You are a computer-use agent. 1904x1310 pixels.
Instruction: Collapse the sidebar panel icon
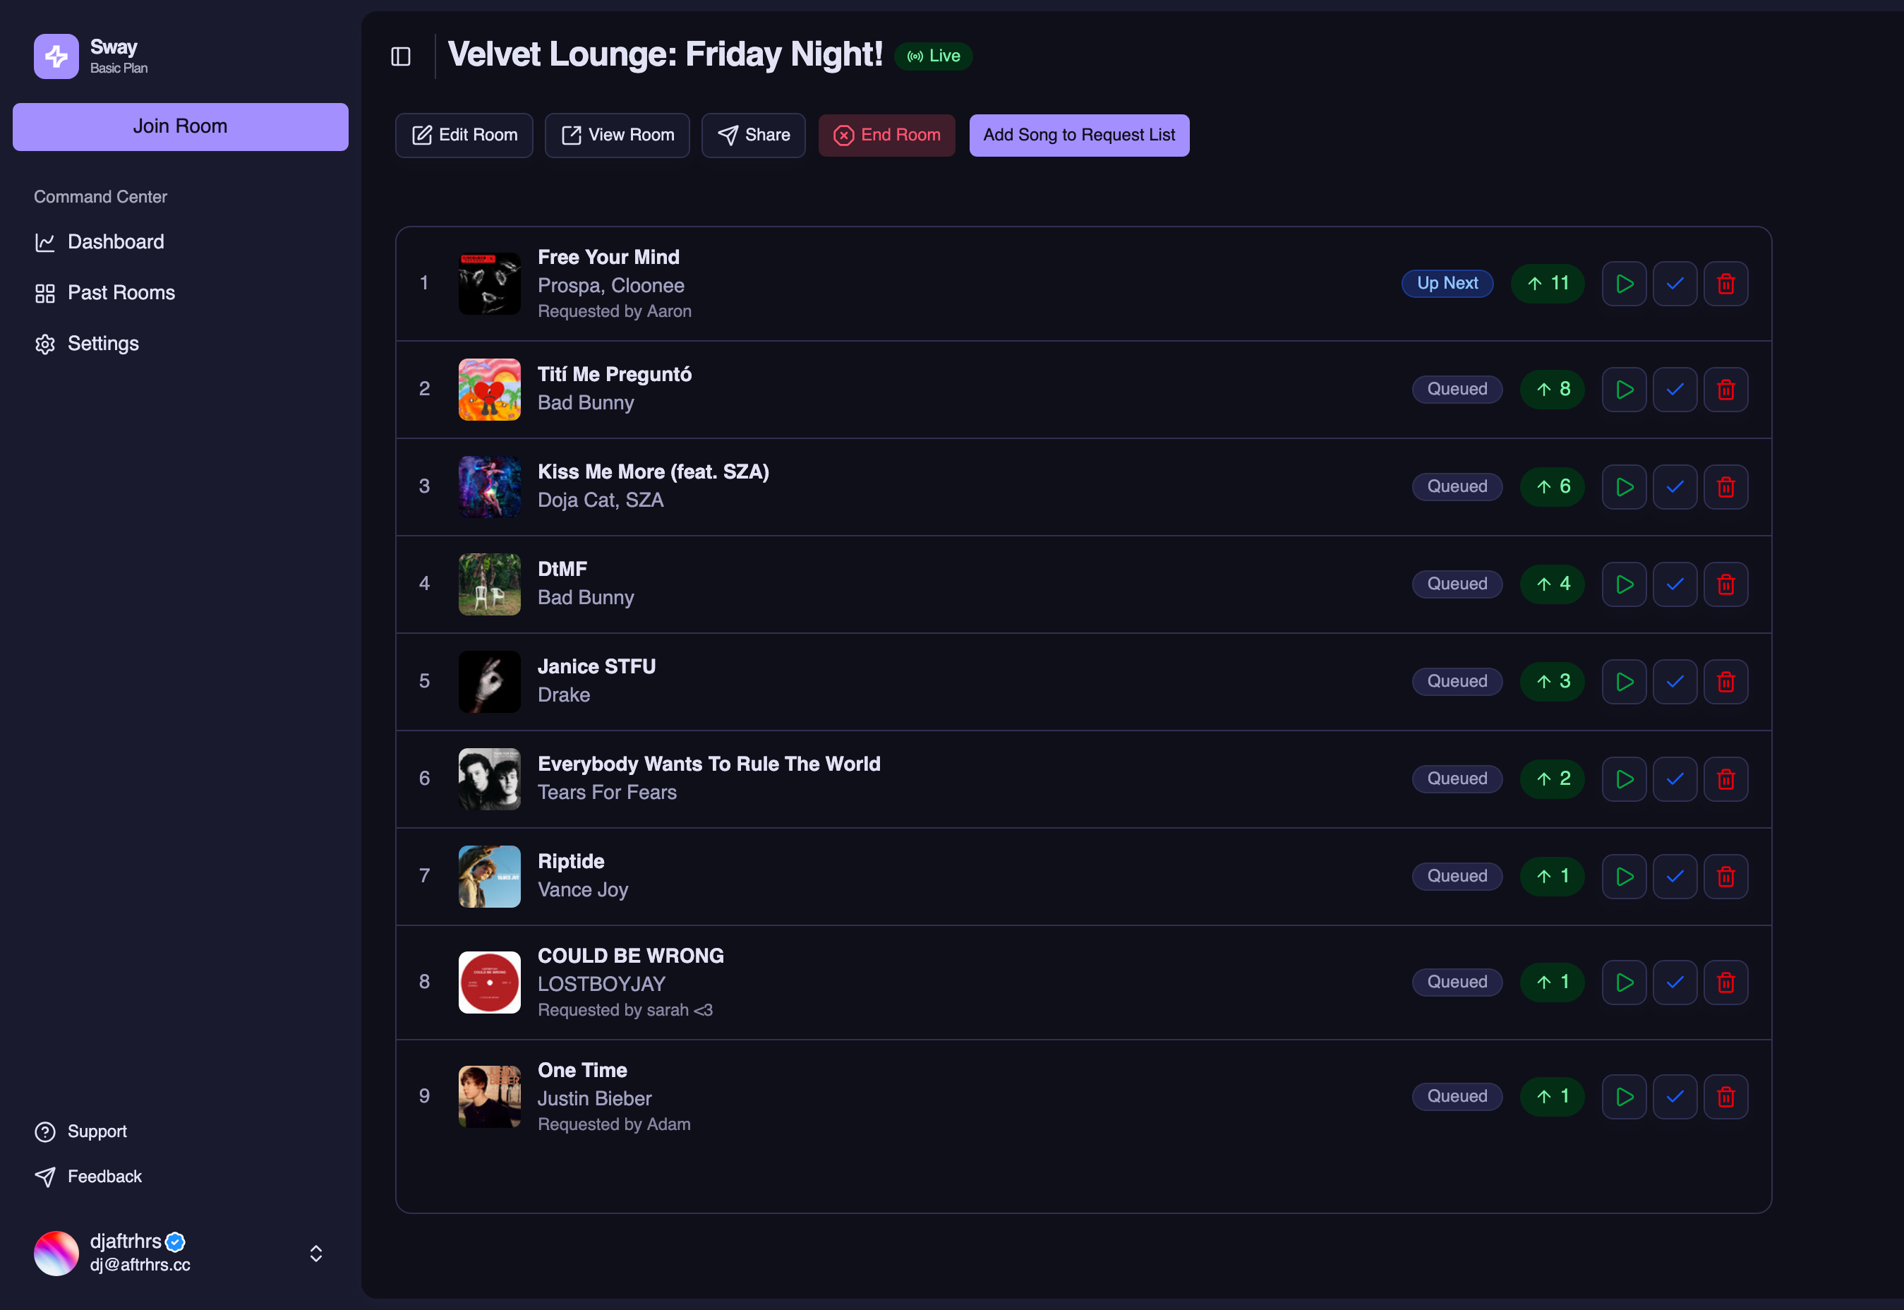pos(401,56)
